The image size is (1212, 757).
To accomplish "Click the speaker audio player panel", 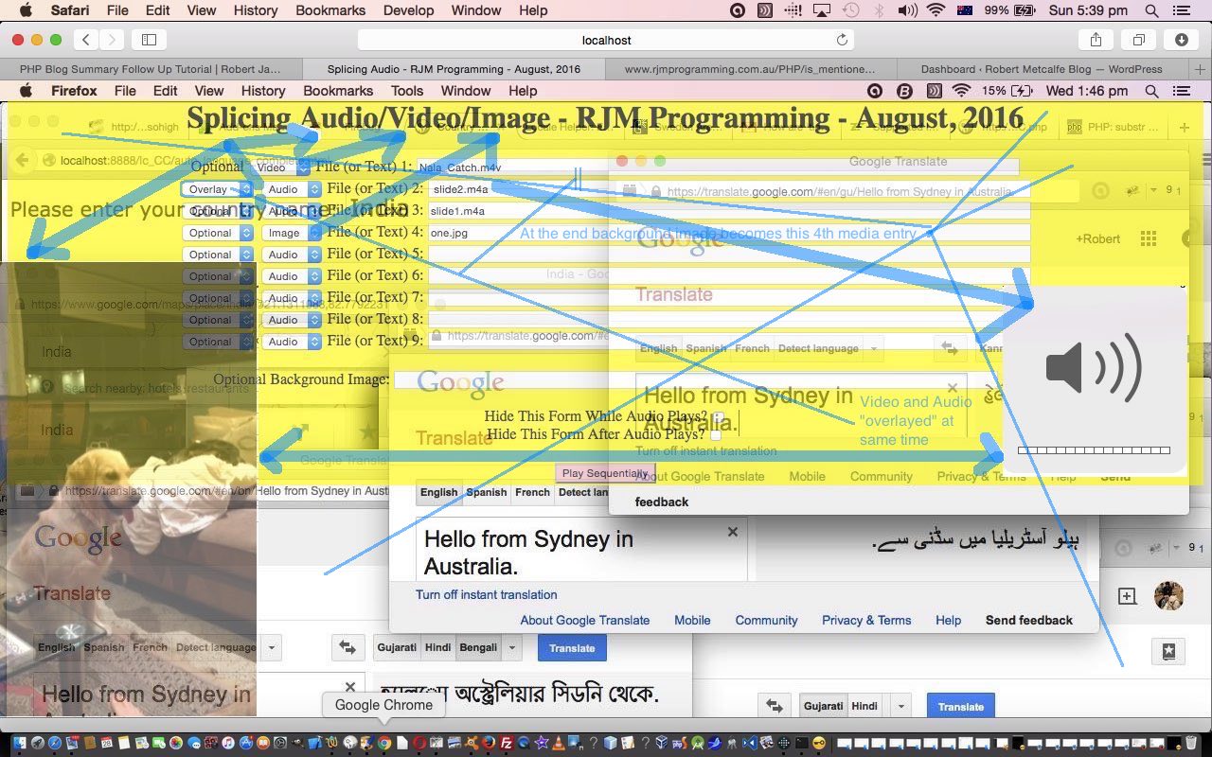I will click(1094, 378).
